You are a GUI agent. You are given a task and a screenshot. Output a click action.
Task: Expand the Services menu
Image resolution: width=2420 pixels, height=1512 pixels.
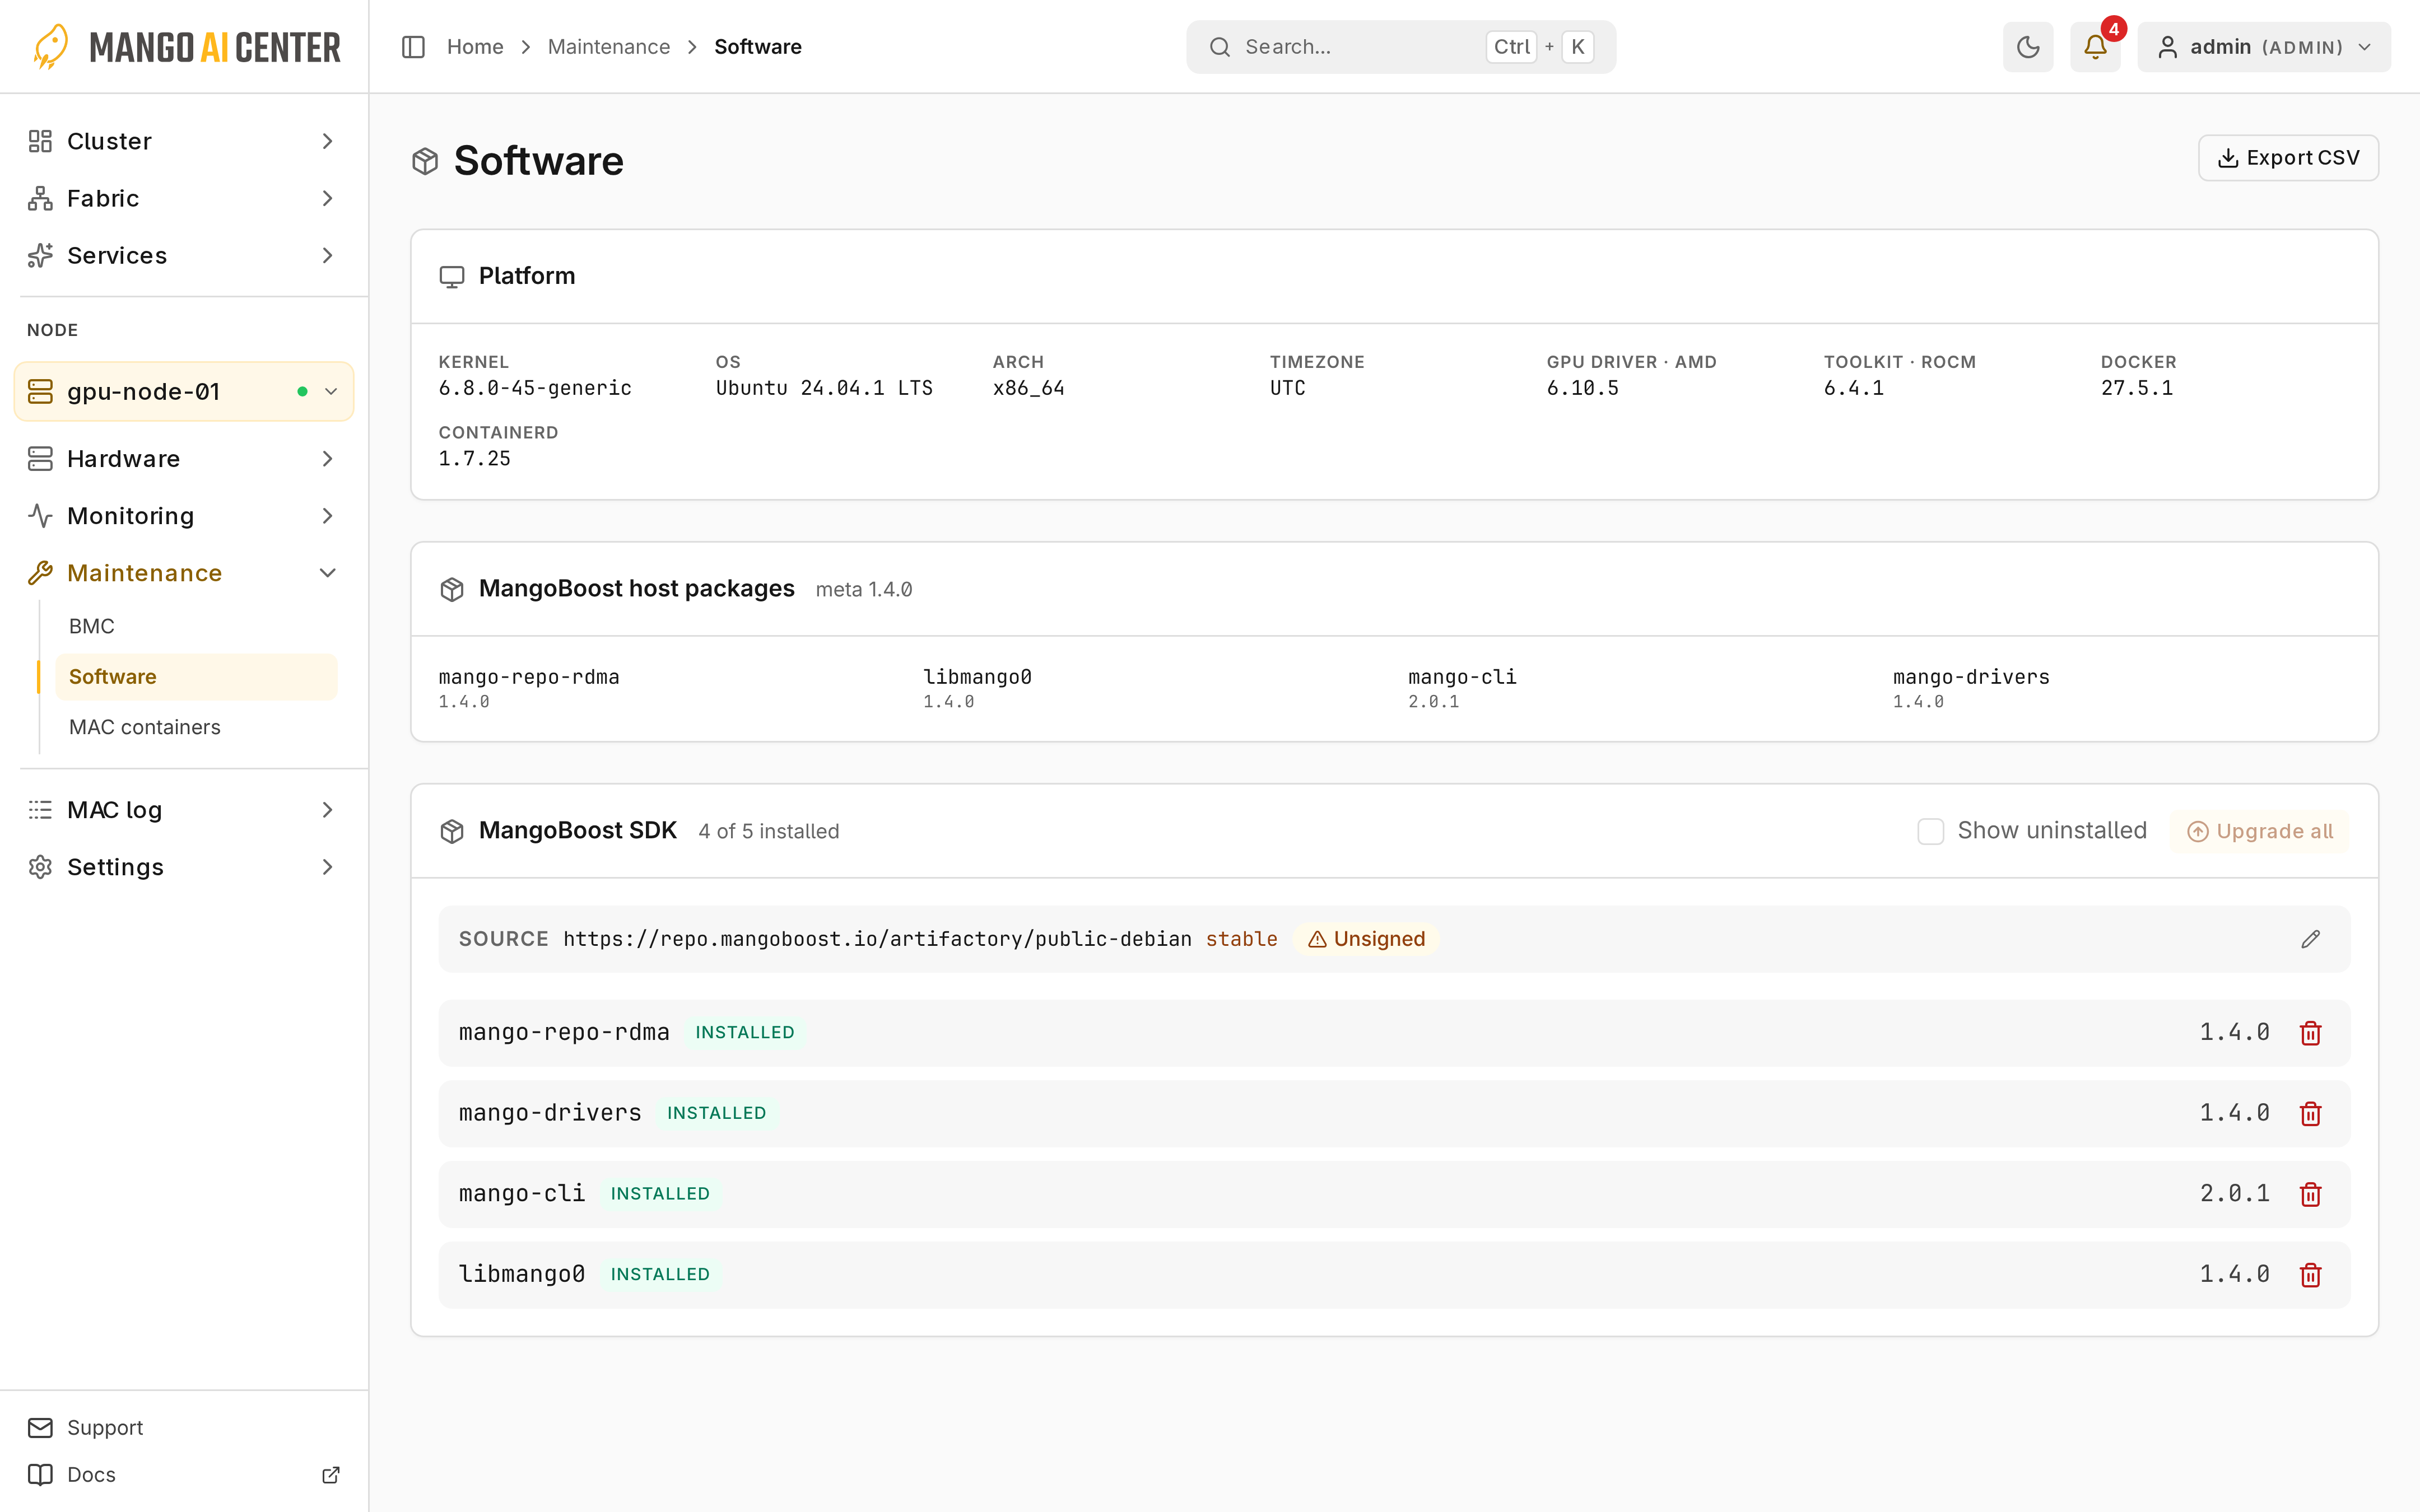point(184,255)
